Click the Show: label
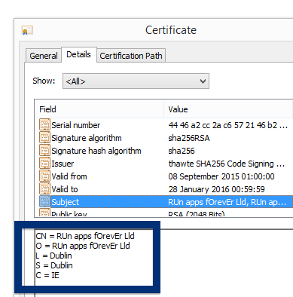 pyautogui.click(x=44, y=81)
